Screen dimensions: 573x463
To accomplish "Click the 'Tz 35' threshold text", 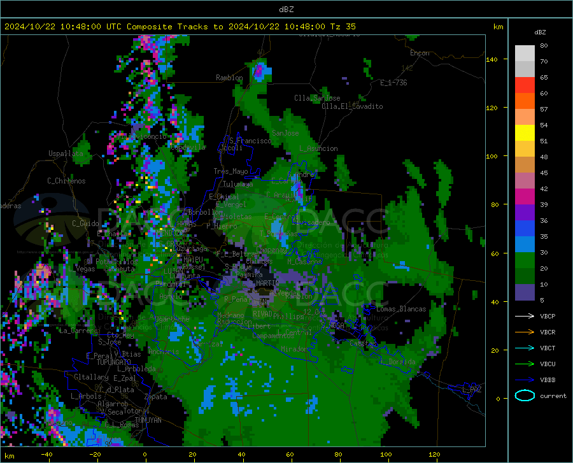I will [x=343, y=27].
